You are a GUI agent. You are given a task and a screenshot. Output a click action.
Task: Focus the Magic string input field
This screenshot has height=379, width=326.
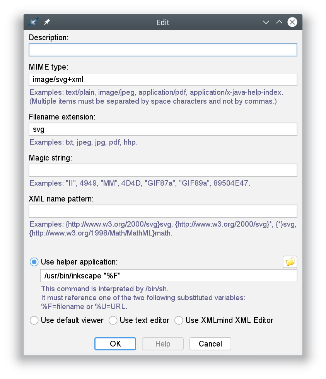[x=163, y=170]
